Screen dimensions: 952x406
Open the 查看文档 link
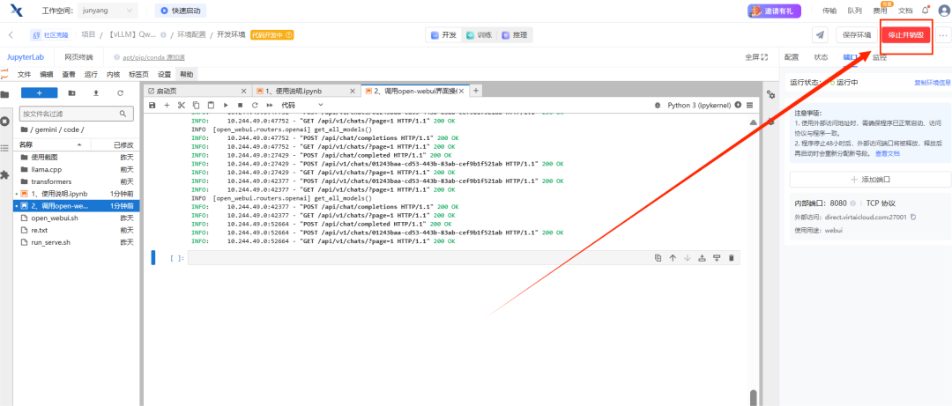(888, 153)
